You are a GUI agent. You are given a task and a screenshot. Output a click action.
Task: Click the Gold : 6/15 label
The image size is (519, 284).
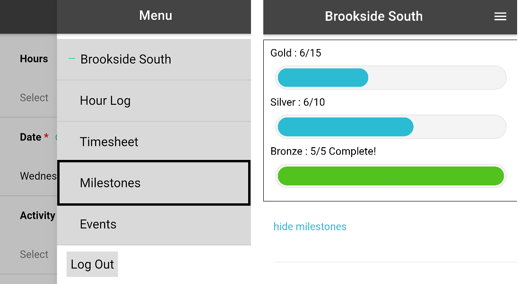[x=295, y=53]
